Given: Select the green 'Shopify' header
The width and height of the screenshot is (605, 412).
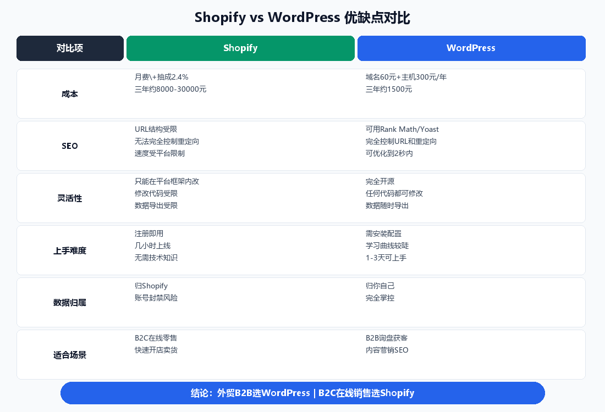Looking at the screenshot, I should 240,48.
